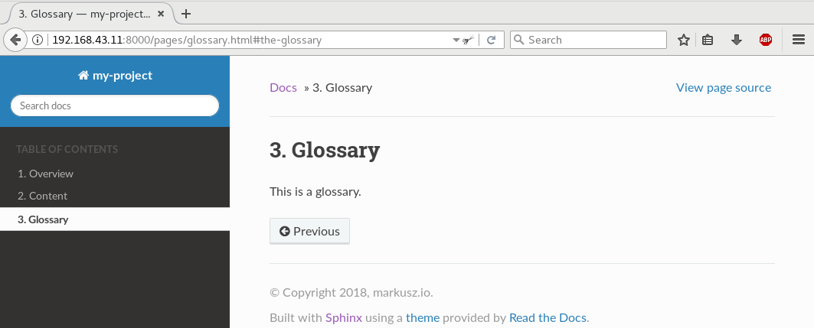Open the Firefox hamburger menu
The height and width of the screenshot is (328, 814).
coord(799,40)
